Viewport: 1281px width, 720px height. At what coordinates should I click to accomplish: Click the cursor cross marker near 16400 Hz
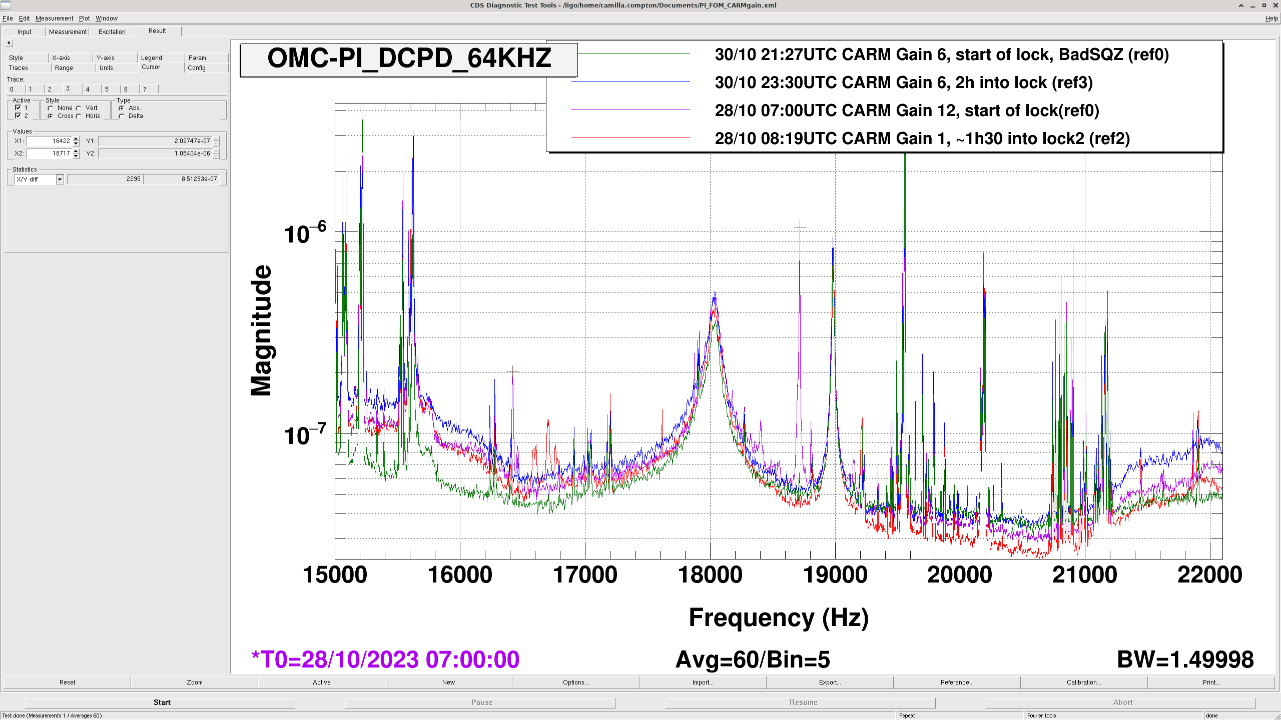(x=512, y=371)
